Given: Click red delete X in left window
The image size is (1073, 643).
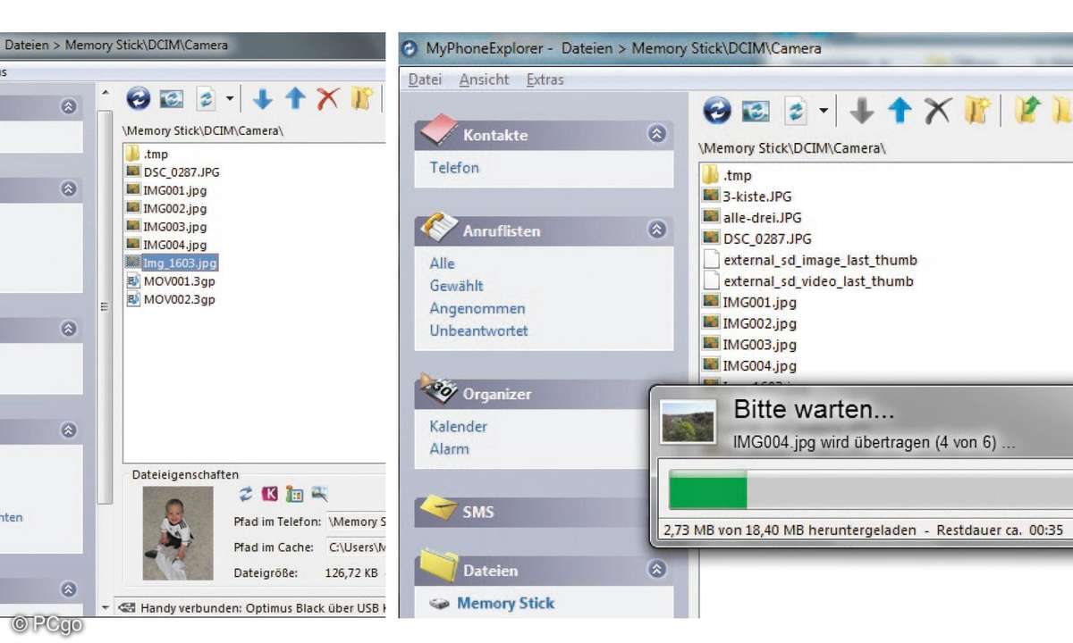Looking at the screenshot, I should click(x=328, y=98).
